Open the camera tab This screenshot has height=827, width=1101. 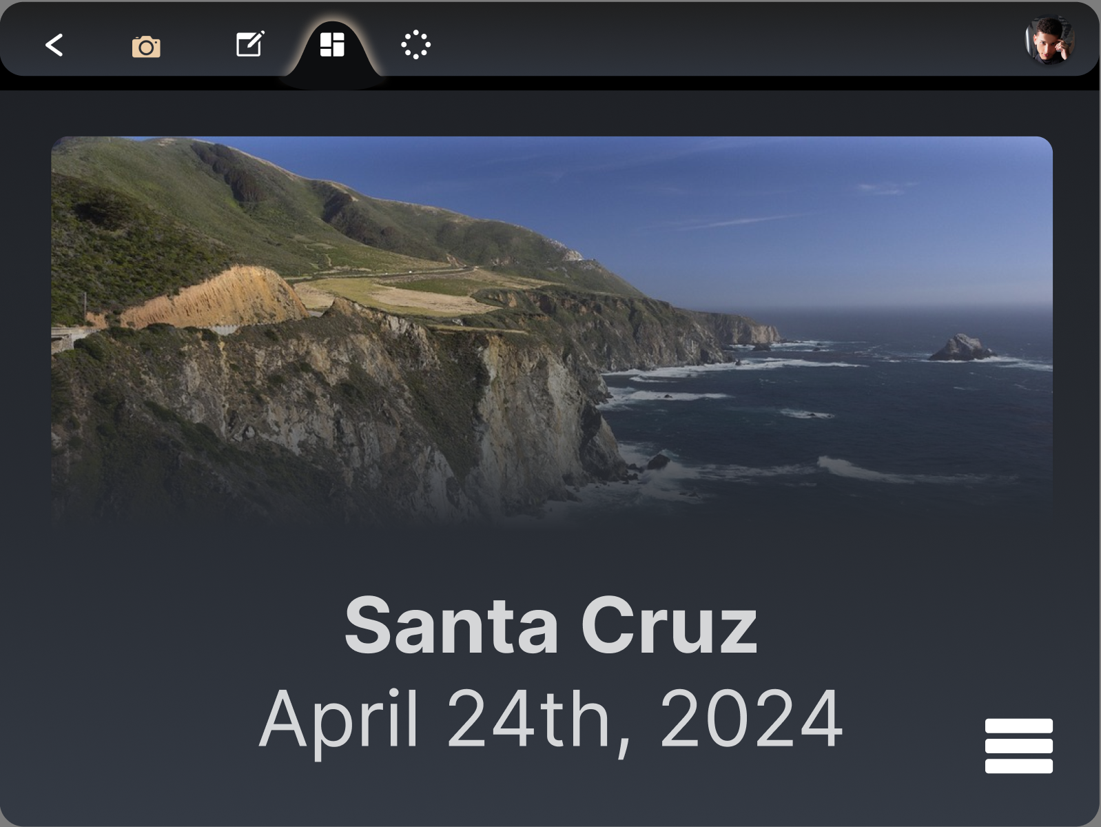pyautogui.click(x=146, y=47)
